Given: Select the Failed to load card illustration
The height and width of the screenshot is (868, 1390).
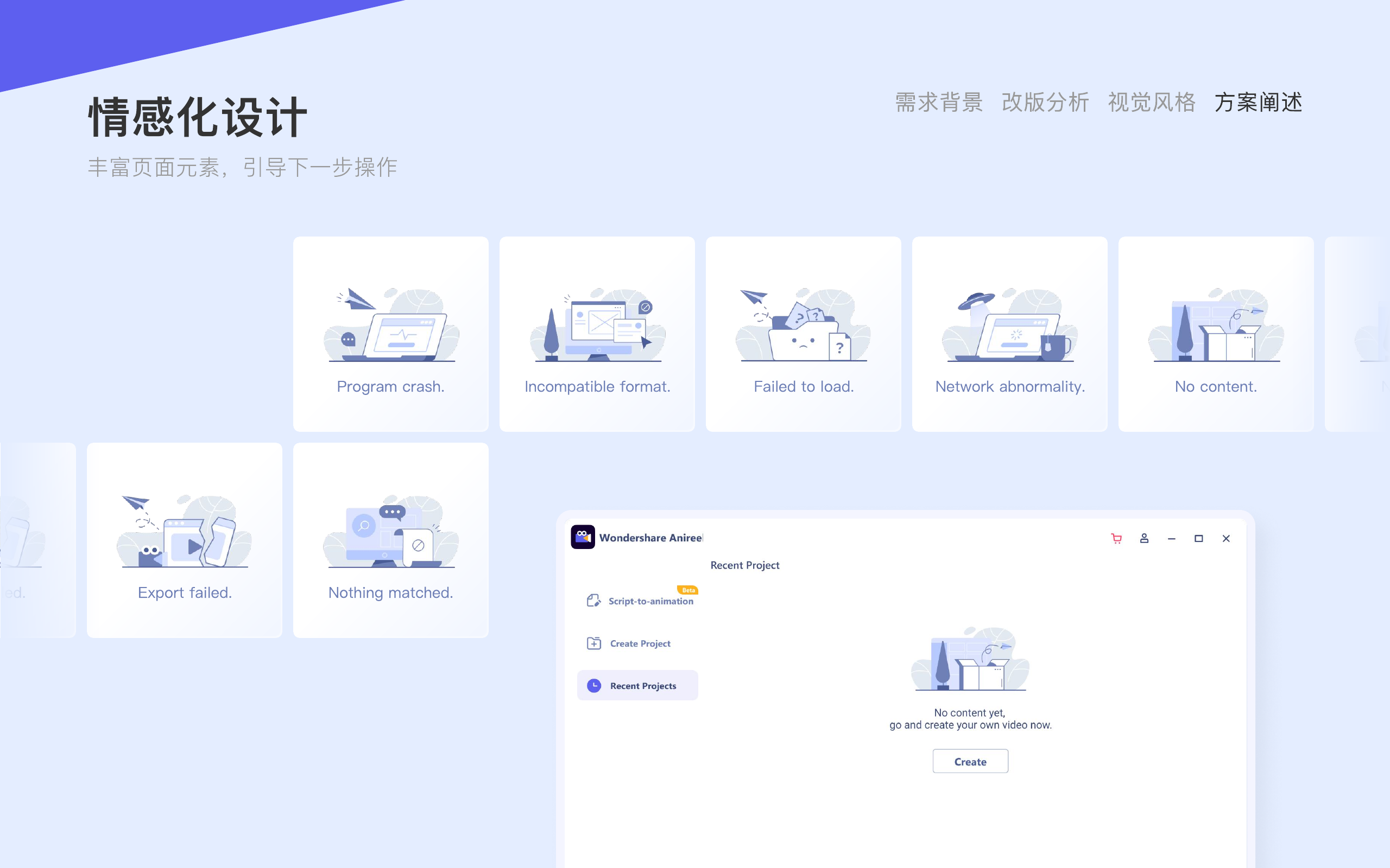Looking at the screenshot, I should (x=804, y=325).
